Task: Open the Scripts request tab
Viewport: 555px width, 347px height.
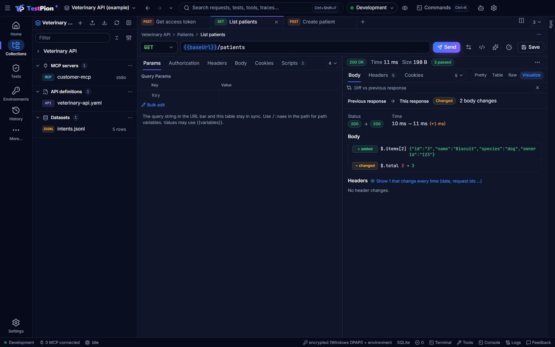Action: (293, 63)
